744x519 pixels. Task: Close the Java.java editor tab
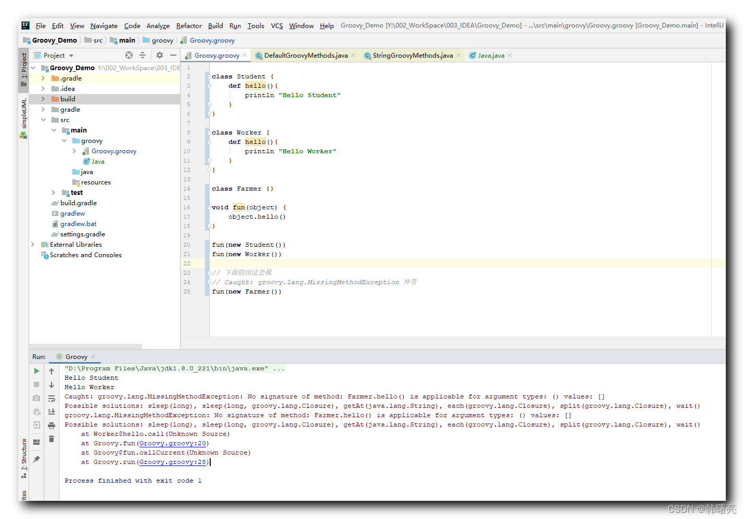point(510,55)
